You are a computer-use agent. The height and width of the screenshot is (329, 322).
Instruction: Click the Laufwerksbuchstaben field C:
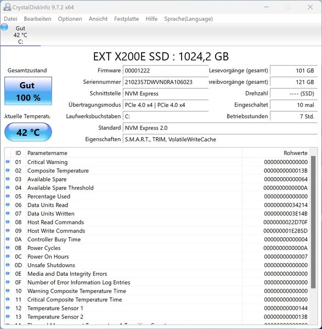(166, 116)
